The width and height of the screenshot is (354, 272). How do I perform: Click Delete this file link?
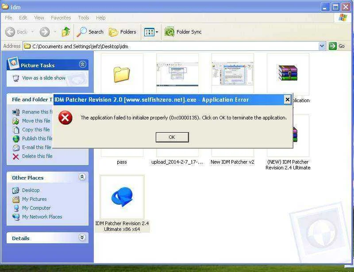pyautogui.click(x=37, y=156)
